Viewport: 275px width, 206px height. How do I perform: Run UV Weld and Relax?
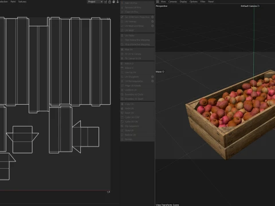coord(135,26)
